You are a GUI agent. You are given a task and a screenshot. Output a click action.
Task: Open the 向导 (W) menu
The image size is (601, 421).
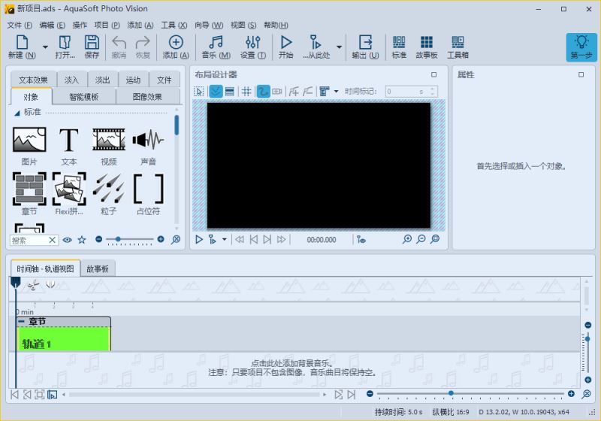coord(208,26)
